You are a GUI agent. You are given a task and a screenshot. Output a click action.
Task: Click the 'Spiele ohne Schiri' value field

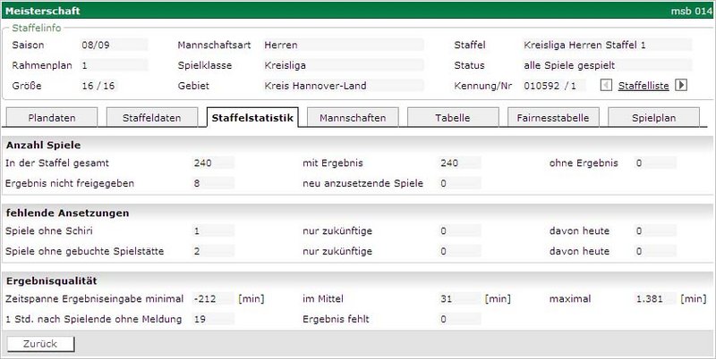click(x=213, y=231)
